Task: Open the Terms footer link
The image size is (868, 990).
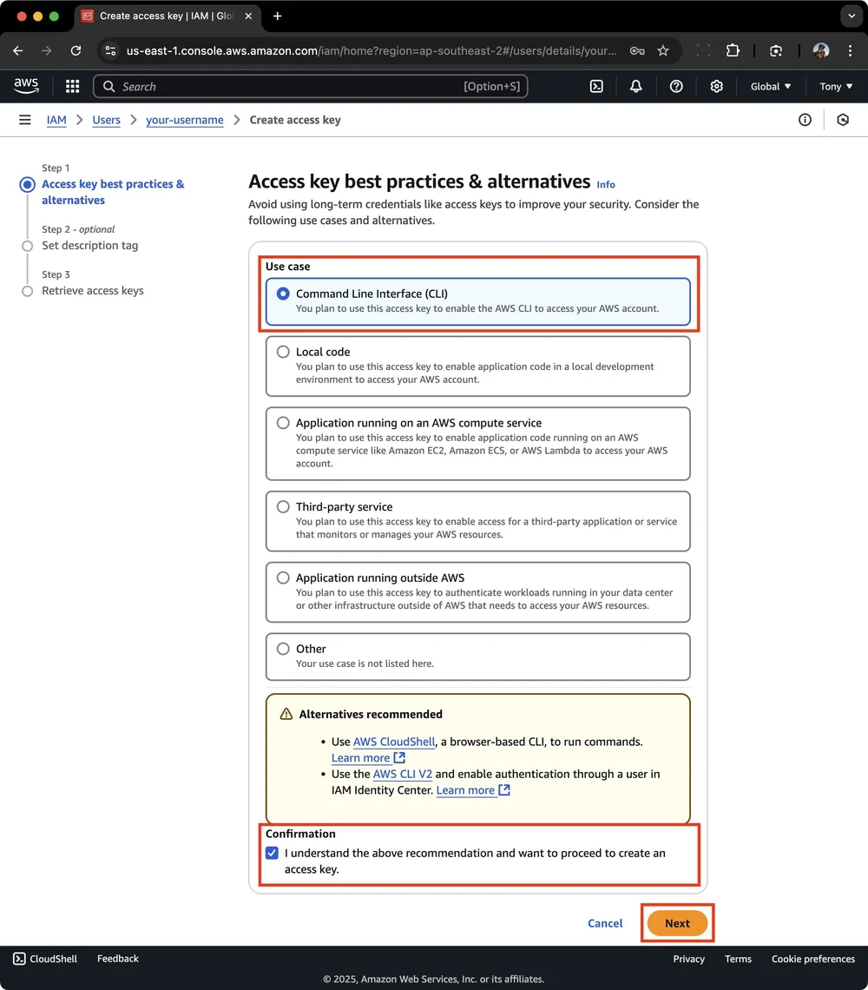Action: coord(738,959)
